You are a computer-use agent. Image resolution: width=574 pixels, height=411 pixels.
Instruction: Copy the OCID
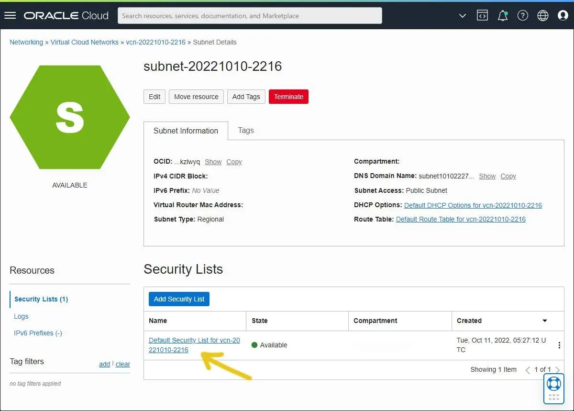[x=234, y=162]
